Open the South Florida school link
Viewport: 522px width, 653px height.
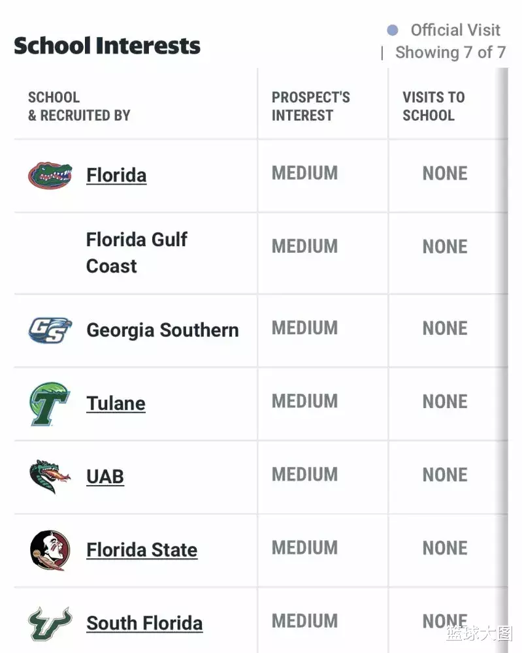click(x=144, y=623)
